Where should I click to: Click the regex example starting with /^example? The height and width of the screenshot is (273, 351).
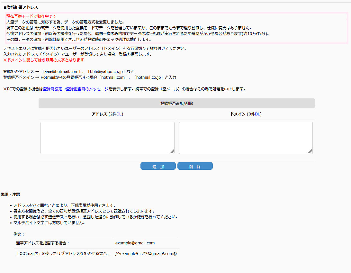146,253
